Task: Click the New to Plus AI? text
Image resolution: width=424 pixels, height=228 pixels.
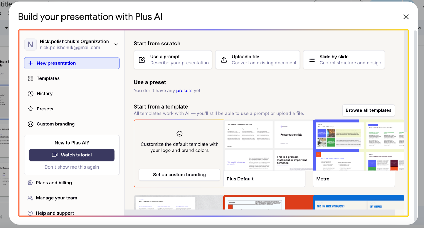Action: point(72,143)
